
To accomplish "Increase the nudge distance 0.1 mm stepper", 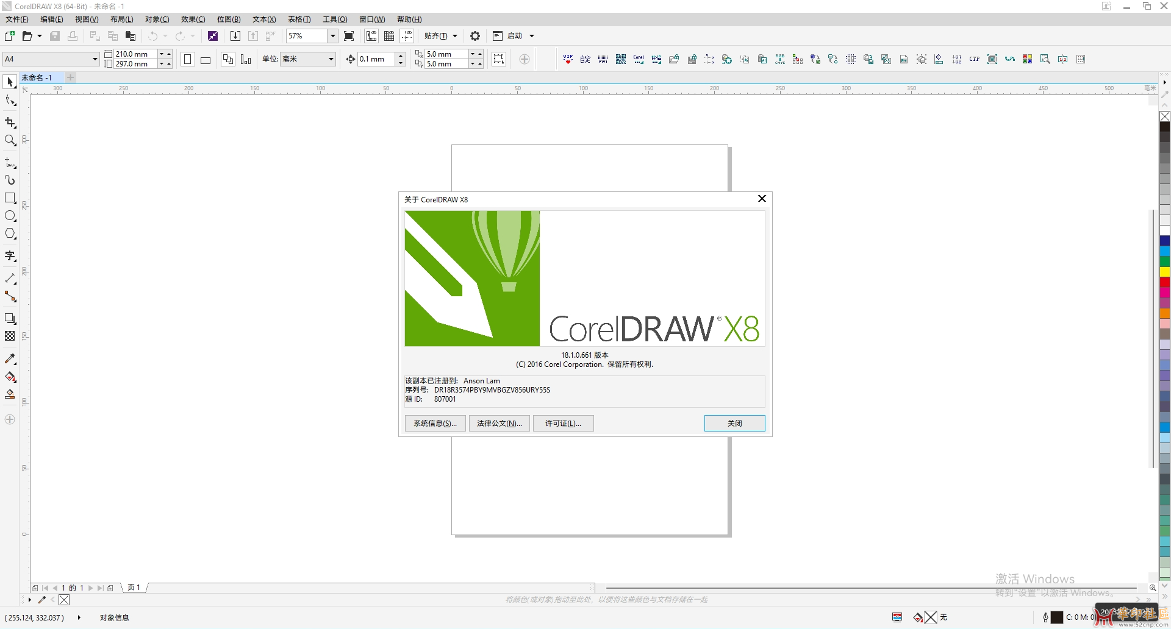I will [401, 56].
